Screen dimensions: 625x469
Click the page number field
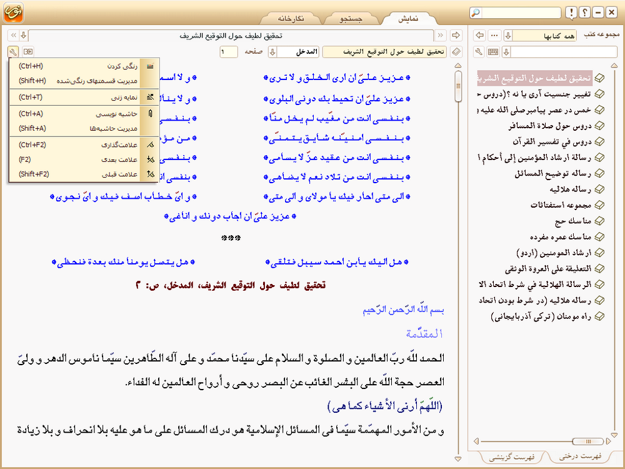click(x=228, y=52)
